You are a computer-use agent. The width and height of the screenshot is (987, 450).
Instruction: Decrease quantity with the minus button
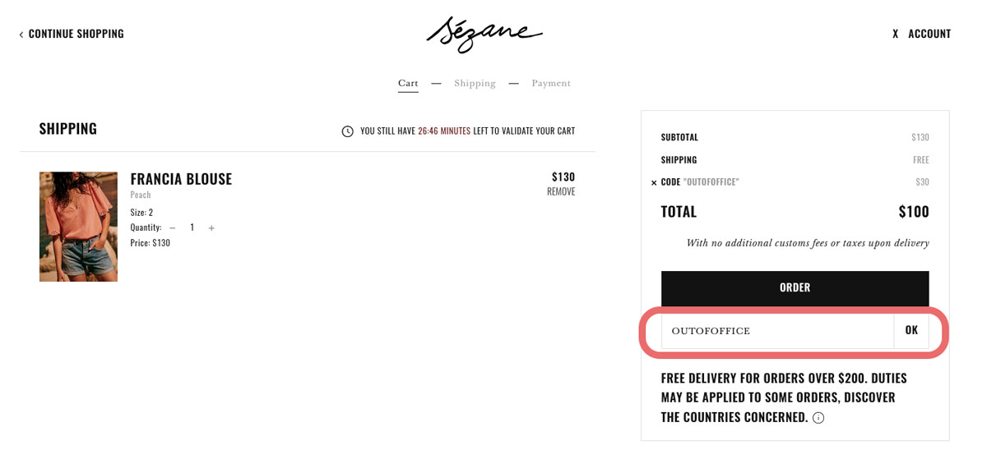173,228
